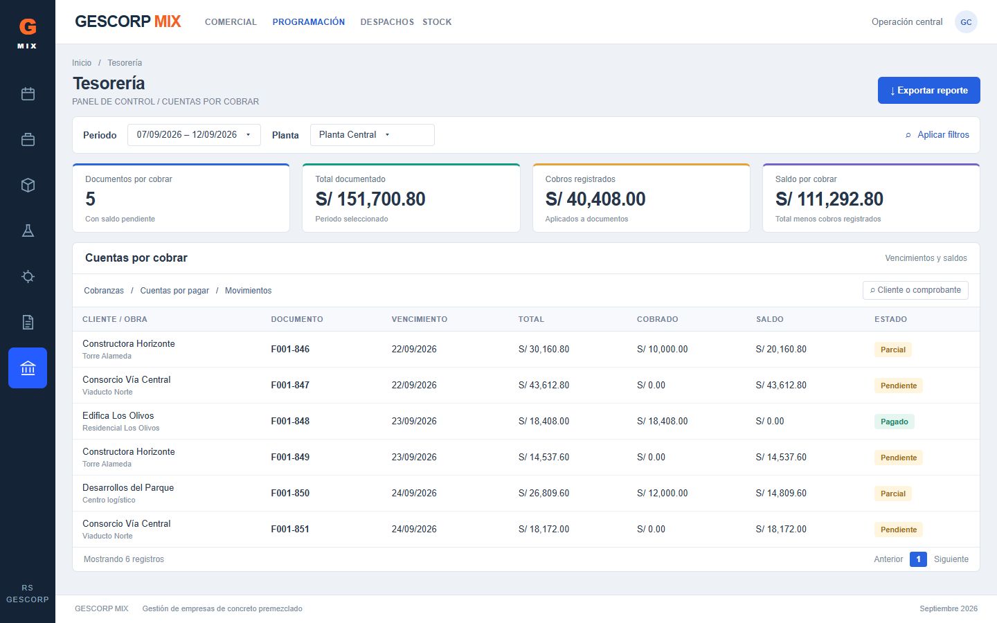Open the briefcase icon in the sidebar

pyautogui.click(x=28, y=140)
